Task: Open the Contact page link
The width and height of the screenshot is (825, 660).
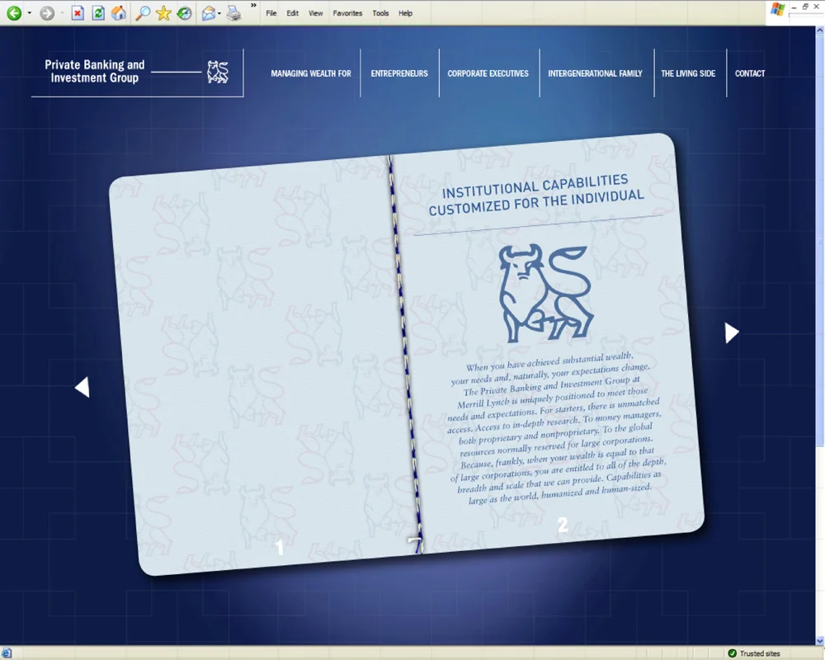Action: [x=750, y=73]
